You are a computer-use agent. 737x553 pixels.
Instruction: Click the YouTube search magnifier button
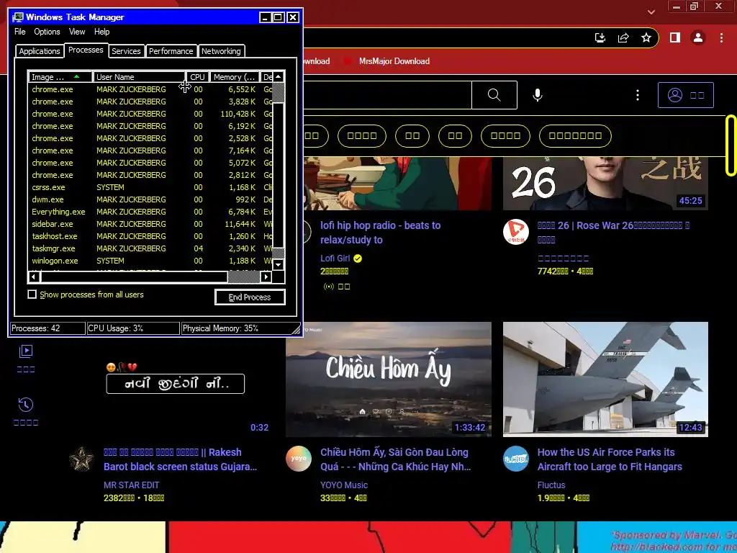coord(494,95)
